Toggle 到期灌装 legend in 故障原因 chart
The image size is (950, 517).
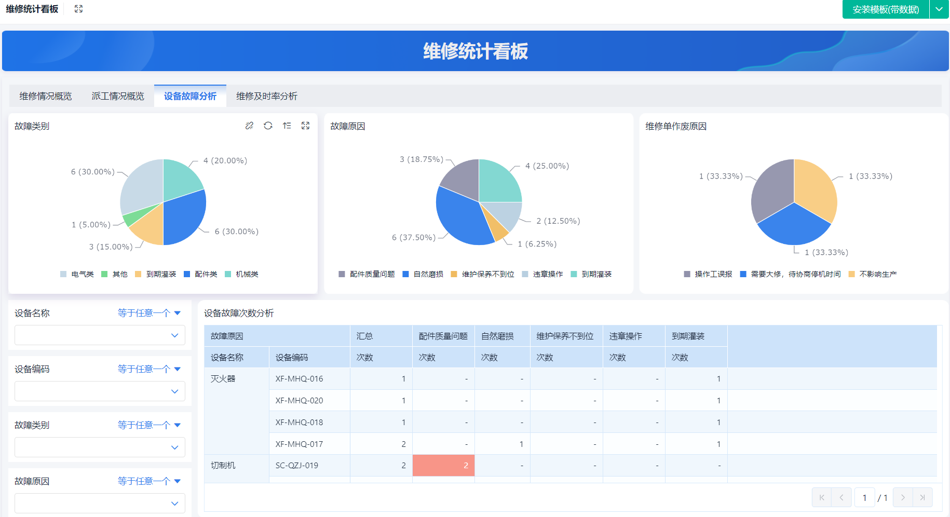point(591,274)
